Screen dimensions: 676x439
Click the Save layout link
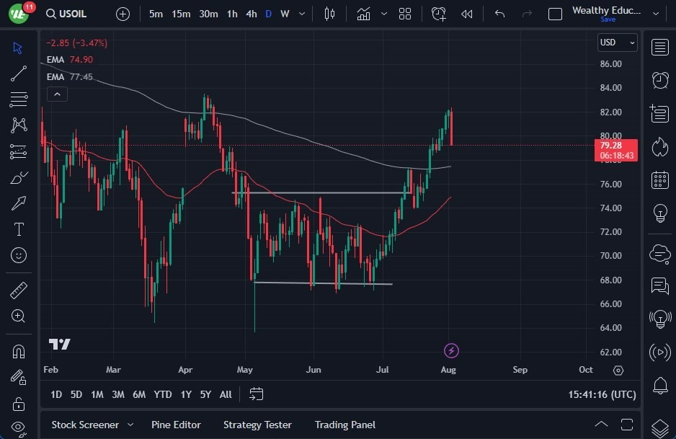click(608, 19)
